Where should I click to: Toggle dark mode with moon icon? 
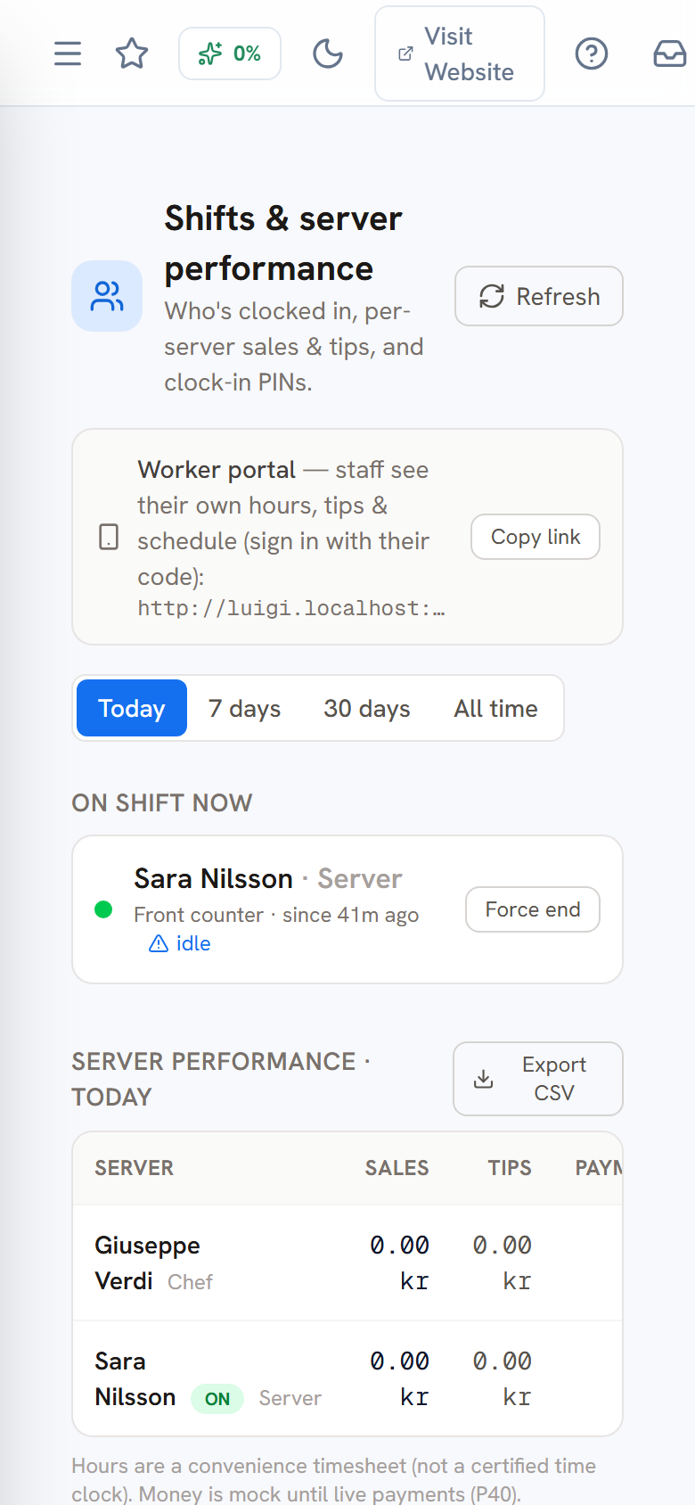pos(328,53)
